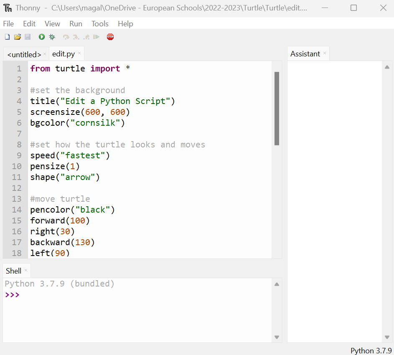This screenshot has height=355, width=394.
Task: Click the line forward(100)
Action: click(60, 221)
